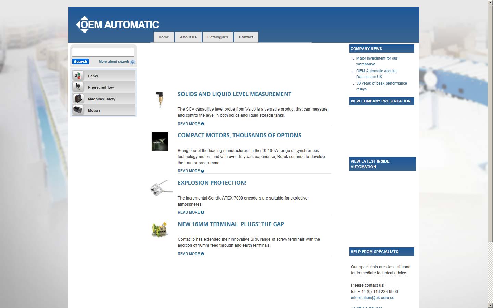This screenshot has height=308, width=493.
Task: Go to the Contact tab
Action: (246, 37)
